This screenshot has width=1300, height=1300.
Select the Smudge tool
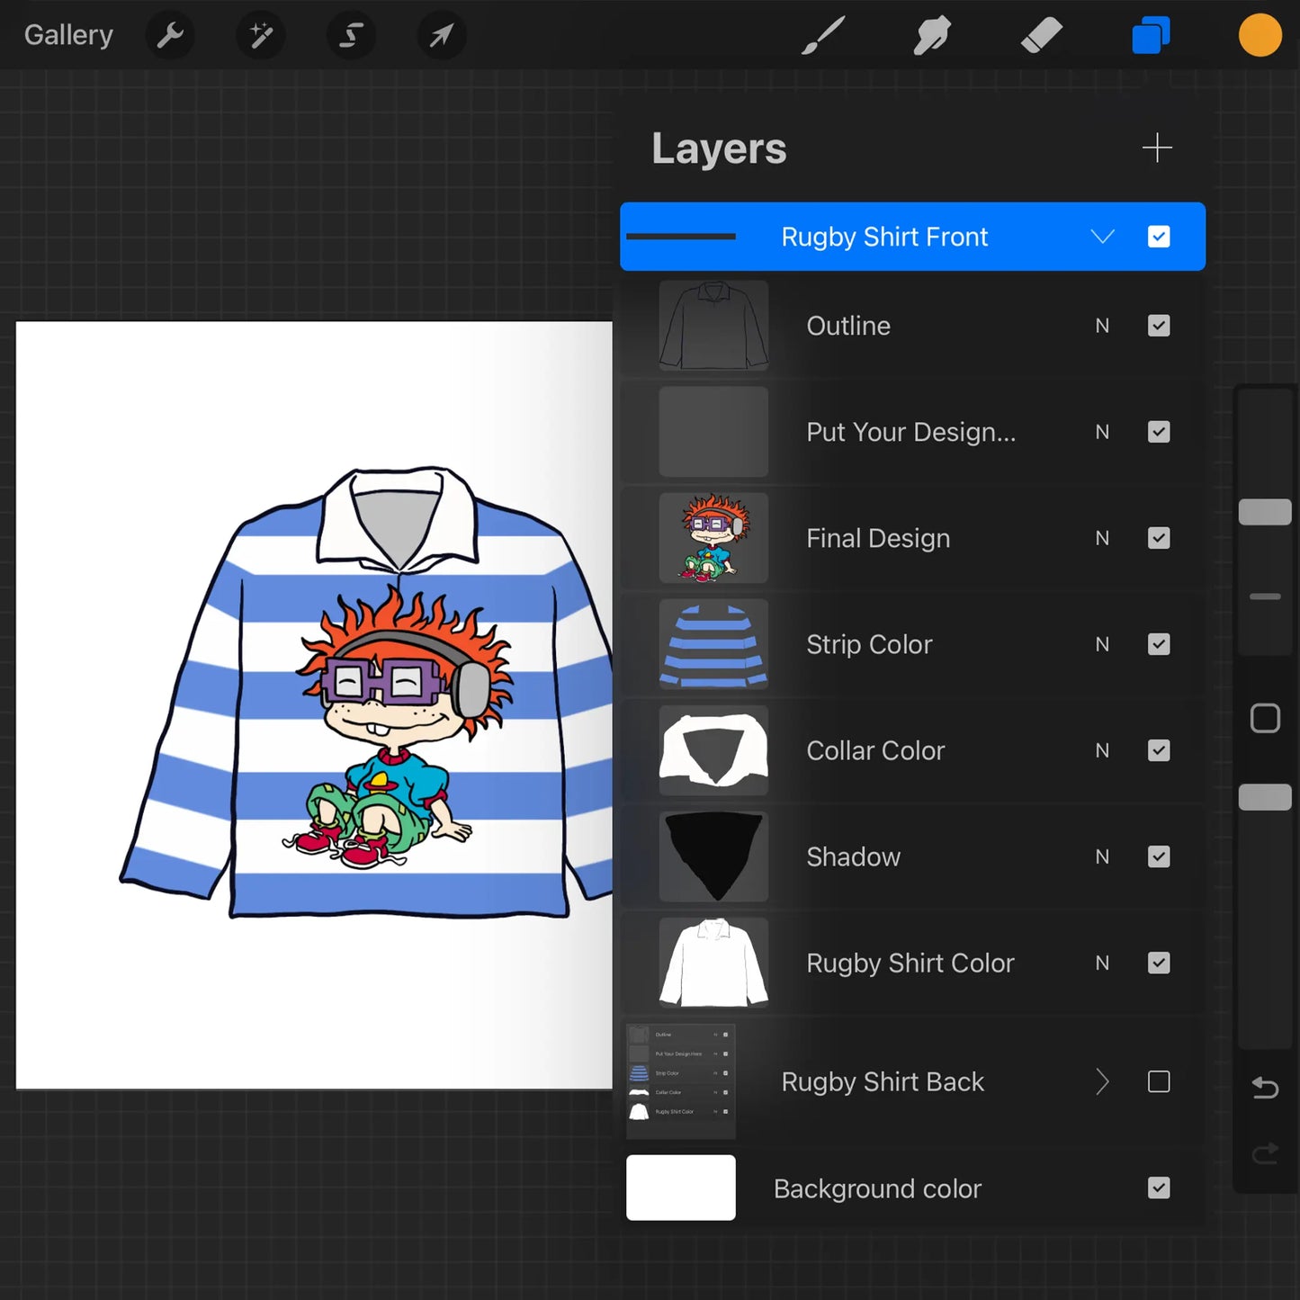click(932, 35)
